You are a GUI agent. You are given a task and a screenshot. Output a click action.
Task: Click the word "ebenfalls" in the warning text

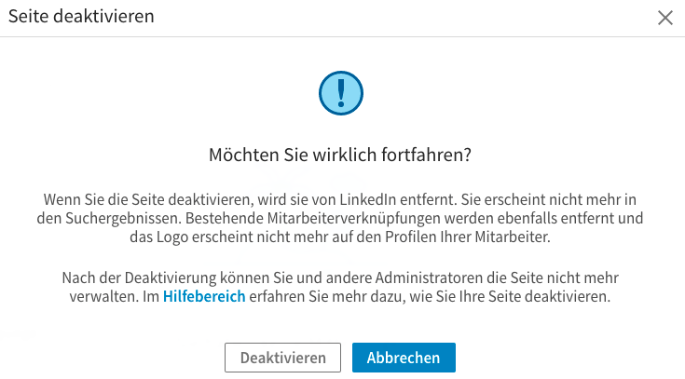coord(517,219)
